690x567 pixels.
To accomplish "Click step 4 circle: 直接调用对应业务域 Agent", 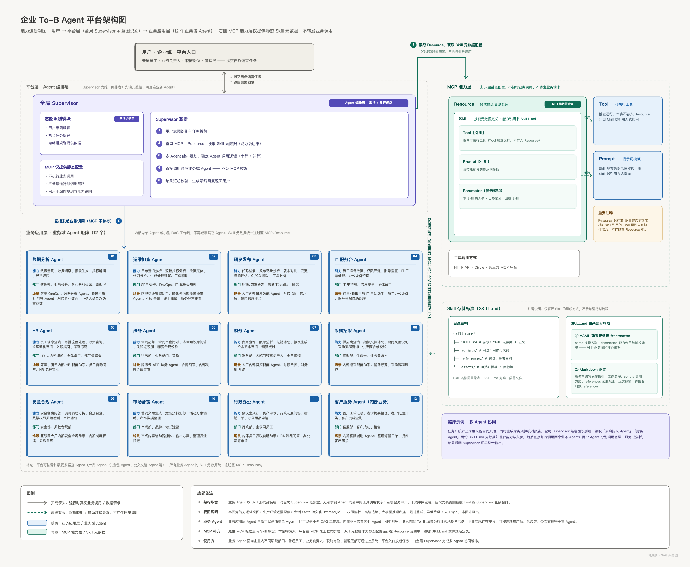I will (159, 168).
